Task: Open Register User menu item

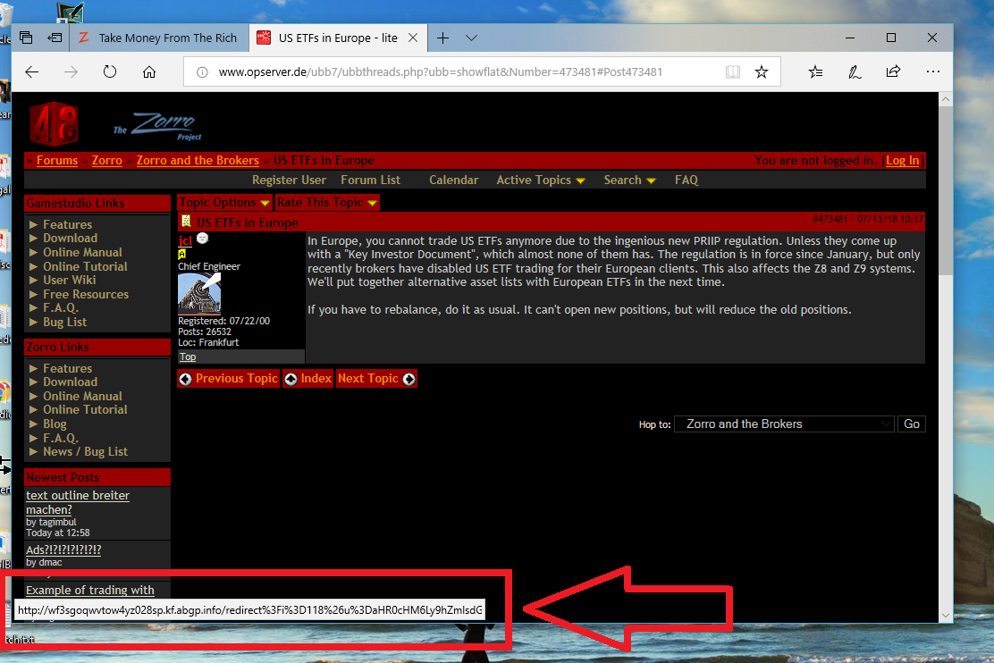Action: pos(289,180)
